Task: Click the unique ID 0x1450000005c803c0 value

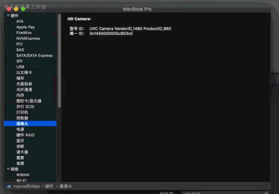Action: point(111,33)
